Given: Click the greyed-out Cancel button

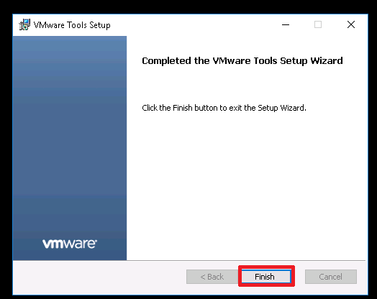Looking at the screenshot, I should (331, 277).
